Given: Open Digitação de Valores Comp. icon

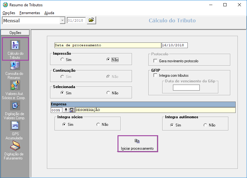Looking at the screenshot, I should (15, 105).
